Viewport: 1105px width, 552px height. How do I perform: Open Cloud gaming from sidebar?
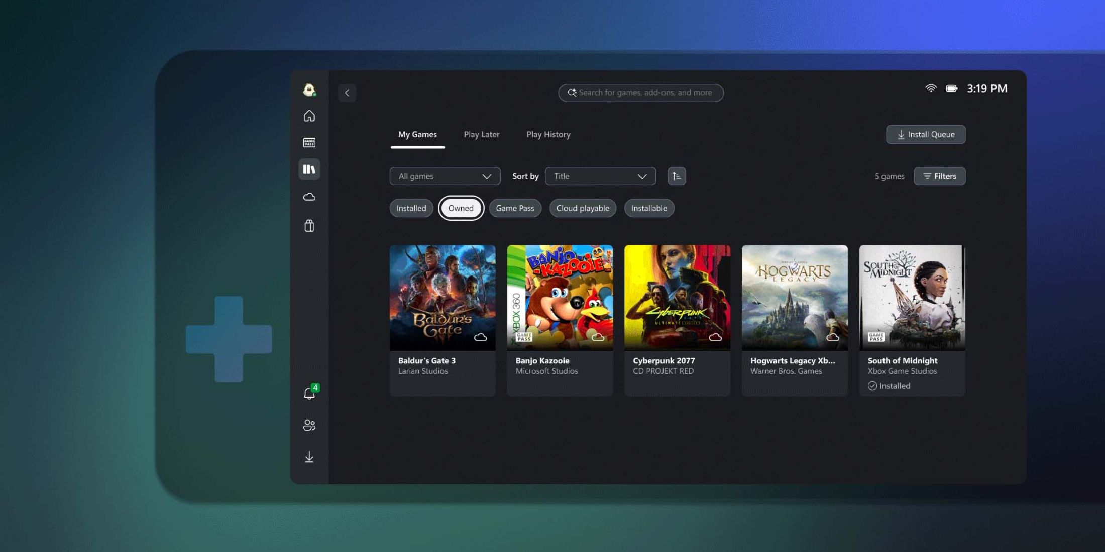pyautogui.click(x=309, y=197)
